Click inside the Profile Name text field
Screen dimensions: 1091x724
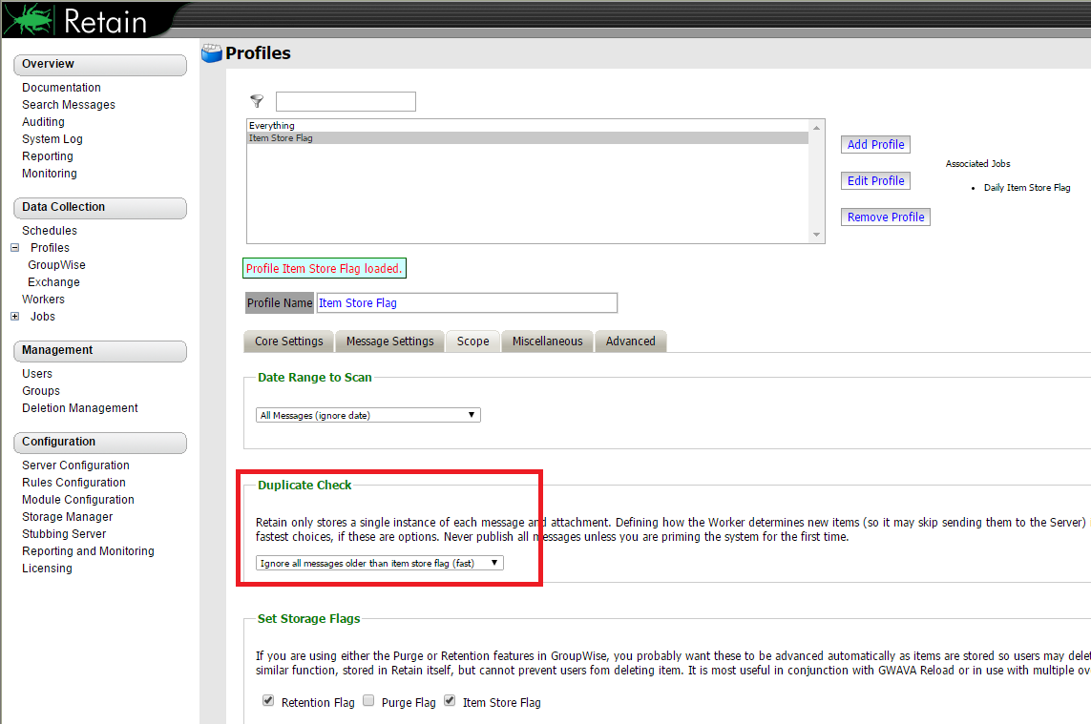point(466,302)
